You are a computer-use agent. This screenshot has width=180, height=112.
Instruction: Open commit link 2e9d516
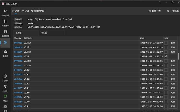(18, 83)
